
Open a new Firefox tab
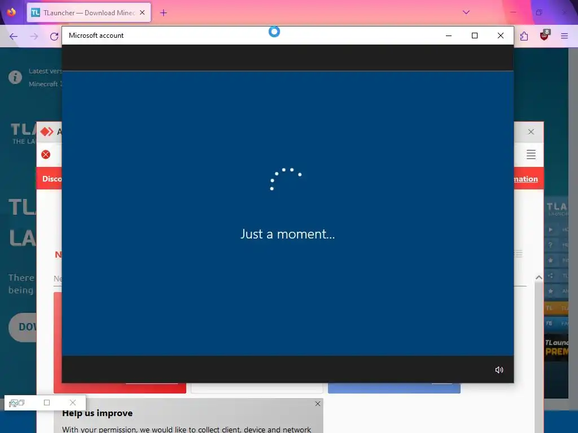163,13
